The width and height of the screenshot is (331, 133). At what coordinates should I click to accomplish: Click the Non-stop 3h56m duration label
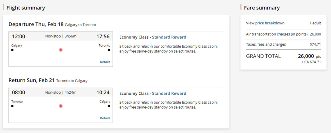pos(61,36)
